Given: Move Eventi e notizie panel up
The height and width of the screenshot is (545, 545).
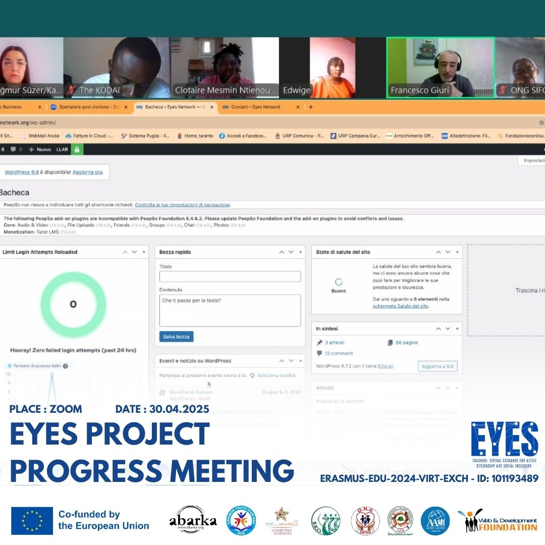Looking at the screenshot, I should pyautogui.click(x=282, y=361).
